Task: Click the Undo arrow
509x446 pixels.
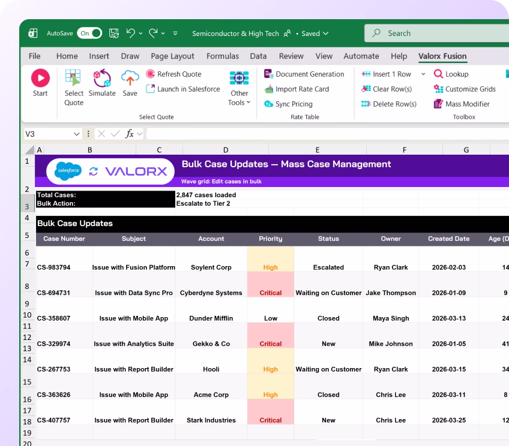Action: pos(131,33)
